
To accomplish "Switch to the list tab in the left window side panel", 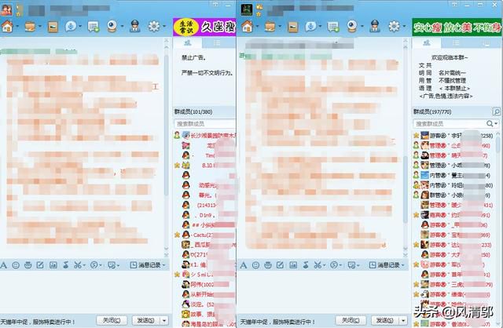I will coord(217,42).
